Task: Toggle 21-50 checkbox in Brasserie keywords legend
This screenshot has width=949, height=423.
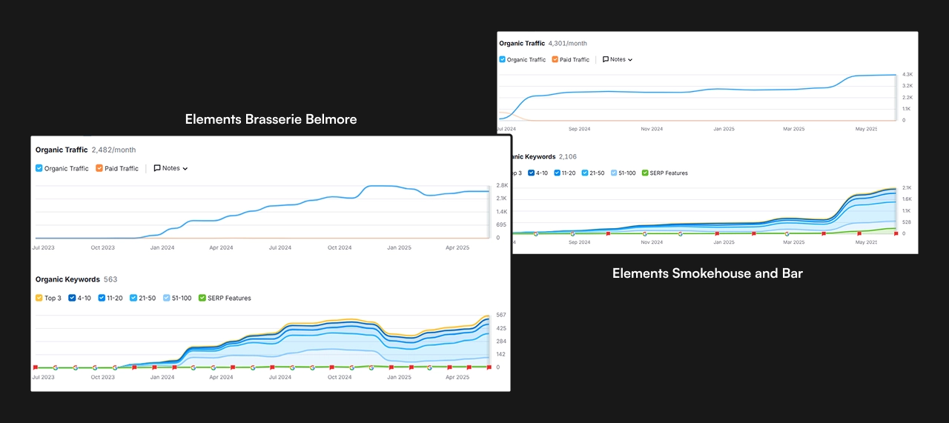Action: tap(133, 298)
